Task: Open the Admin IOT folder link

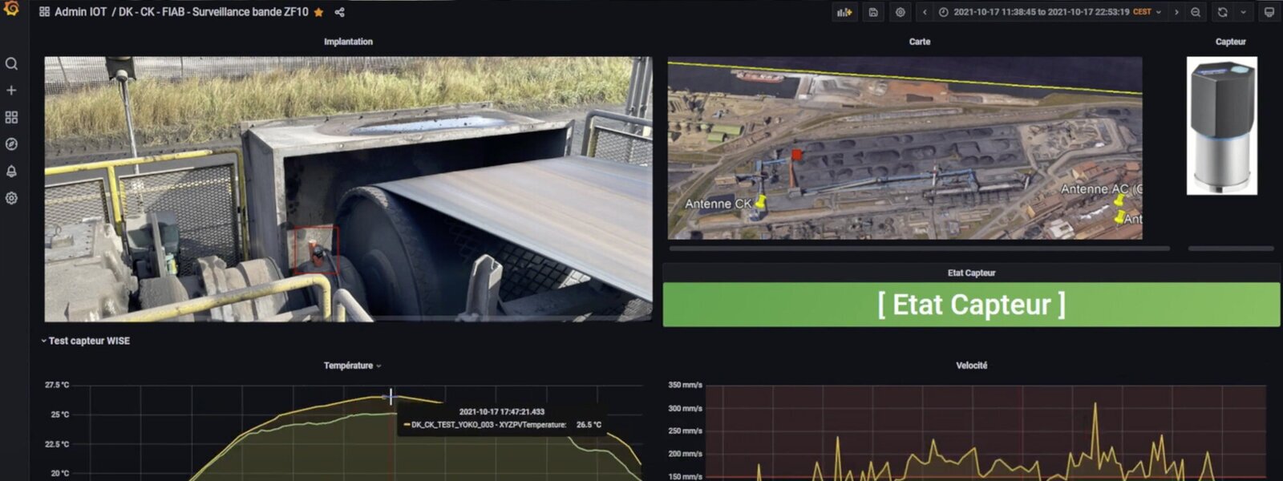Action: (x=80, y=12)
